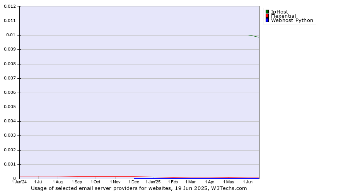This screenshot has height=193, width=348.
Task: Click the chart caption mentioning W3Techs.com
Action: point(139,188)
